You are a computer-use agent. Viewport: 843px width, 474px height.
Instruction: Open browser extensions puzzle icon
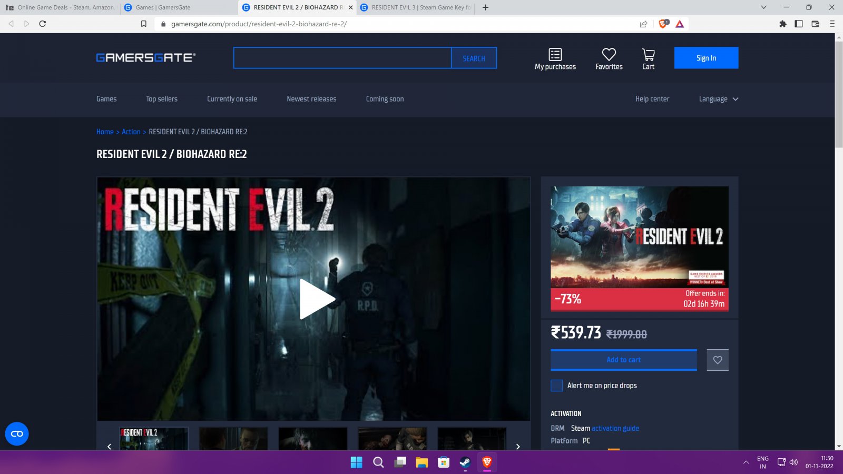783,24
